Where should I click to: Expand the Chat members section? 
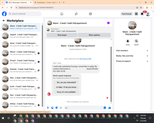tap(132, 50)
